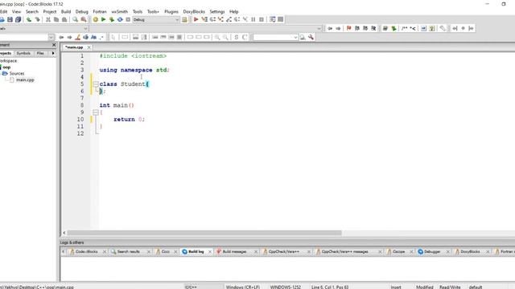The height and width of the screenshot is (289, 515).
Task: Click the Paste clipboard icon
Action: (64, 19)
